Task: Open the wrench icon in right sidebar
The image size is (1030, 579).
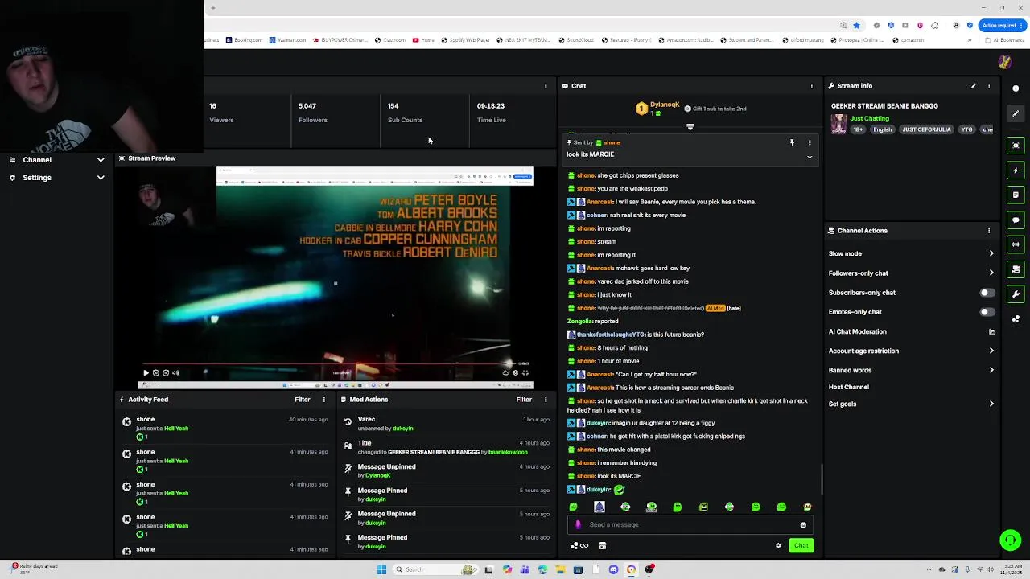Action: [x=1016, y=294]
